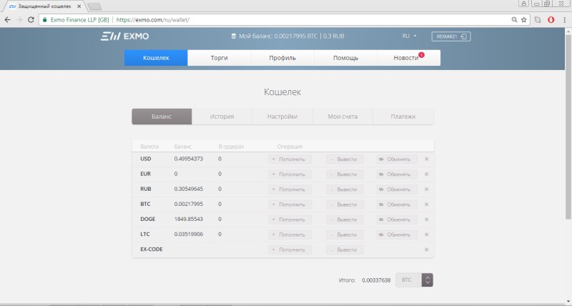Reload the page with the refresh icon
Viewport: 572px width, 306px height.
31,20
